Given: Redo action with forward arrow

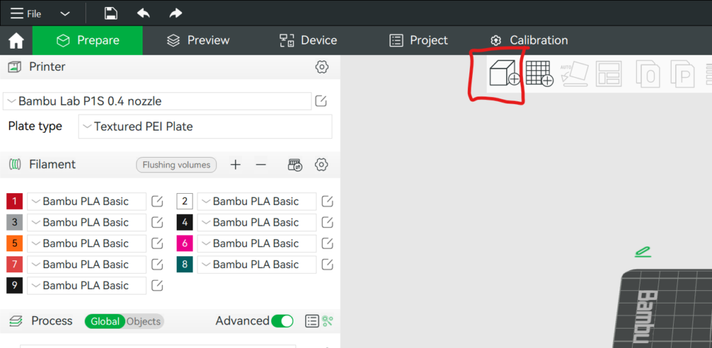Looking at the screenshot, I should 175,13.
